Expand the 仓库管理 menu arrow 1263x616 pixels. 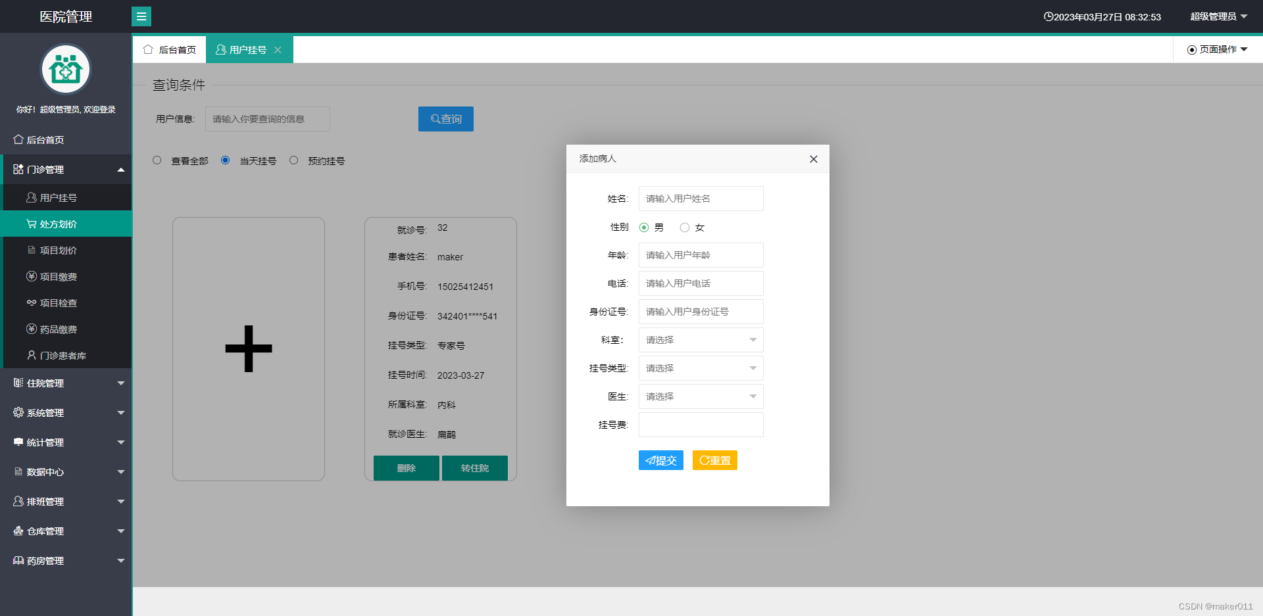121,531
